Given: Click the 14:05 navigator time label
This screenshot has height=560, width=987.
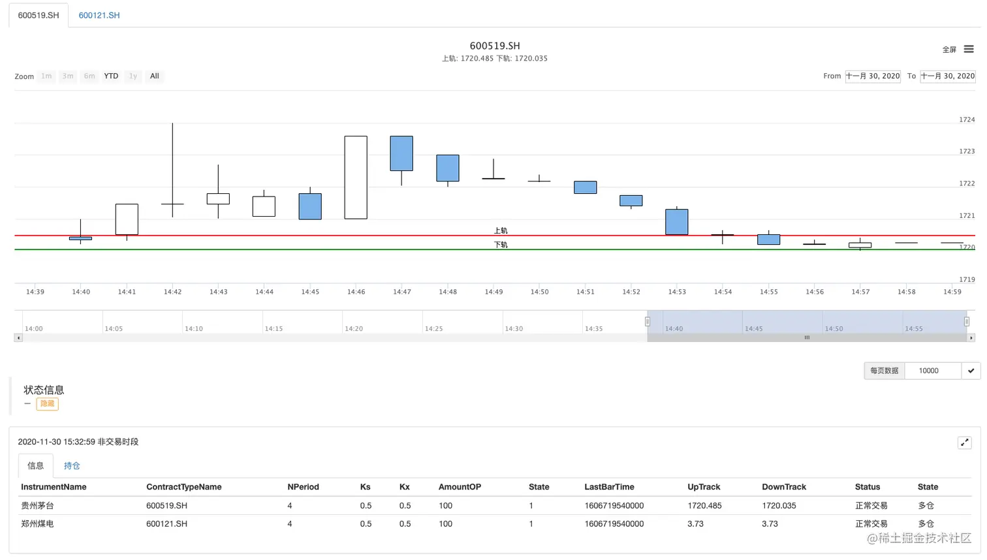Looking at the screenshot, I should click(114, 329).
